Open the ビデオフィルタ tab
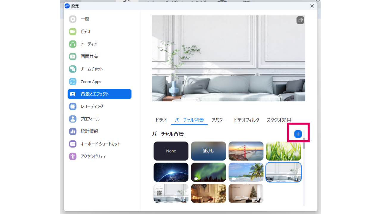Image resolution: width=381 pixels, height=214 pixels. (246, 120)
